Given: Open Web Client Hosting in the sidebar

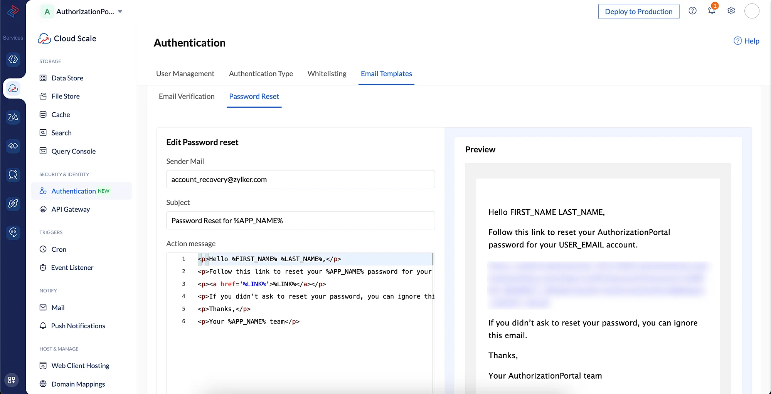Looking at the screenshot, I should pyautogui.click(x=81, y=366).
